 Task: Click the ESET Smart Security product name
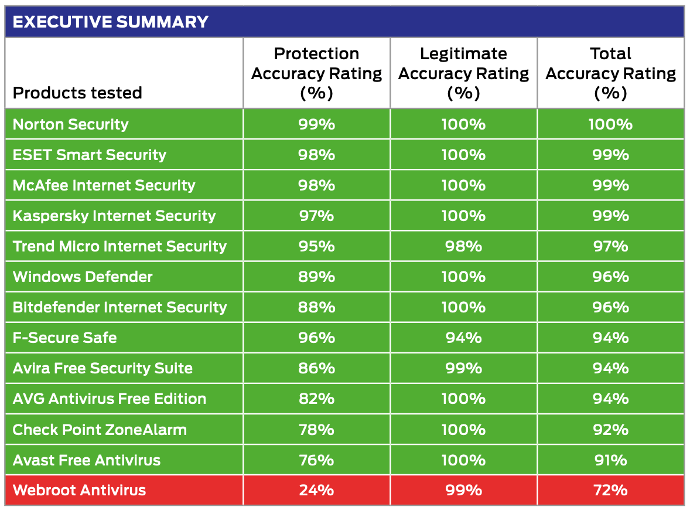pos(90,155)
